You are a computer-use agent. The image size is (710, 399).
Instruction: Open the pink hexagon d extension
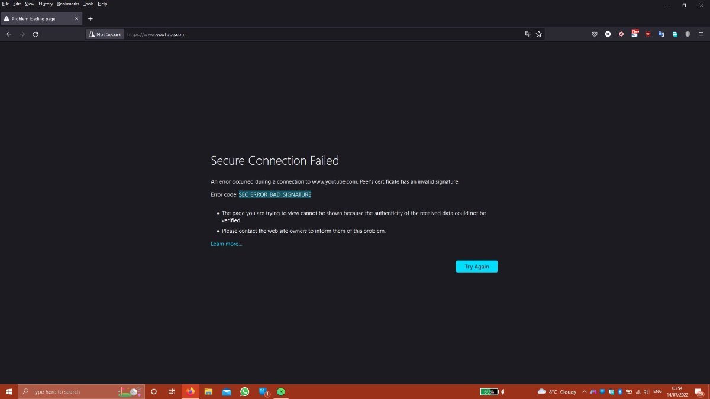point(621,34)
